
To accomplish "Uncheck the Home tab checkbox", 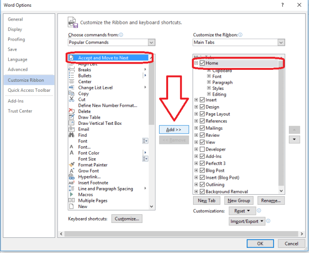I will (202, 63).
